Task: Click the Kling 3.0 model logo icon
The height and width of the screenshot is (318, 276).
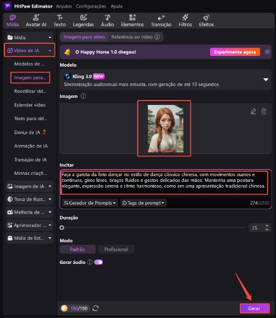Action: tap(67, 76)
